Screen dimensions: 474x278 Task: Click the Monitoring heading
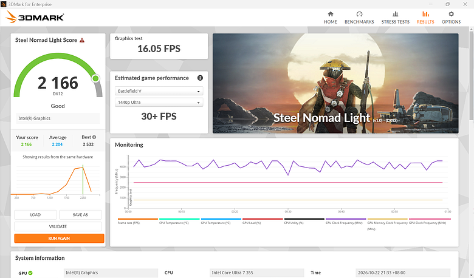pos(129,144)
